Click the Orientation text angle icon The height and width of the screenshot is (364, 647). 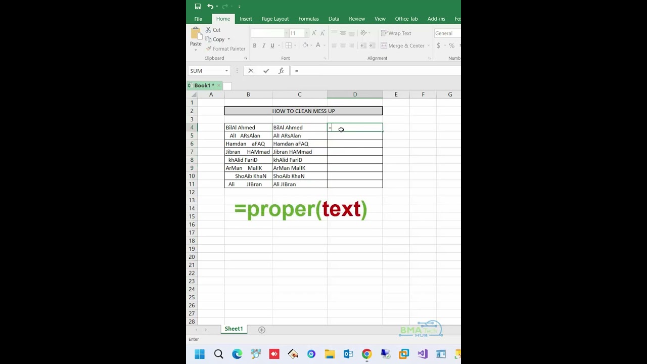tap(363, 33)
